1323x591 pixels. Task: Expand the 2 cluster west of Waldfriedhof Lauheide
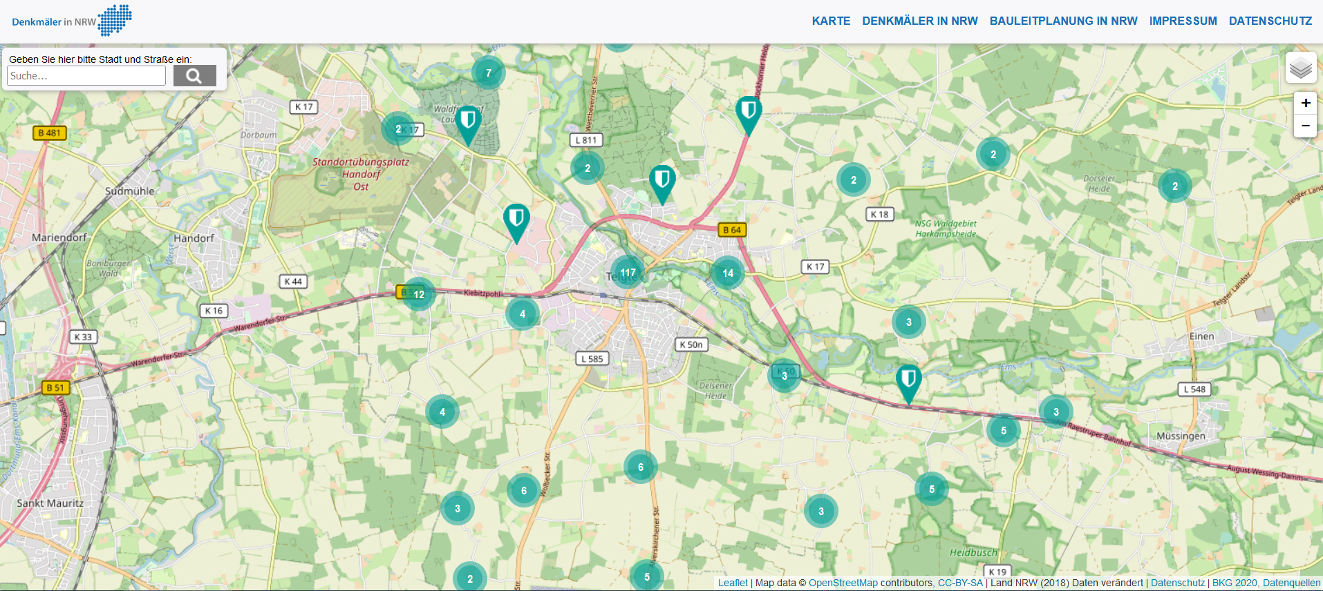(x=398, y=129)
